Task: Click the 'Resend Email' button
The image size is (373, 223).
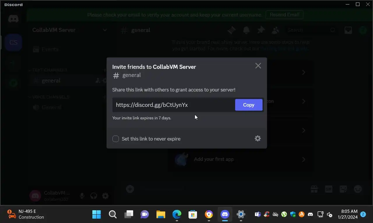Action: [x=284, y=15]
